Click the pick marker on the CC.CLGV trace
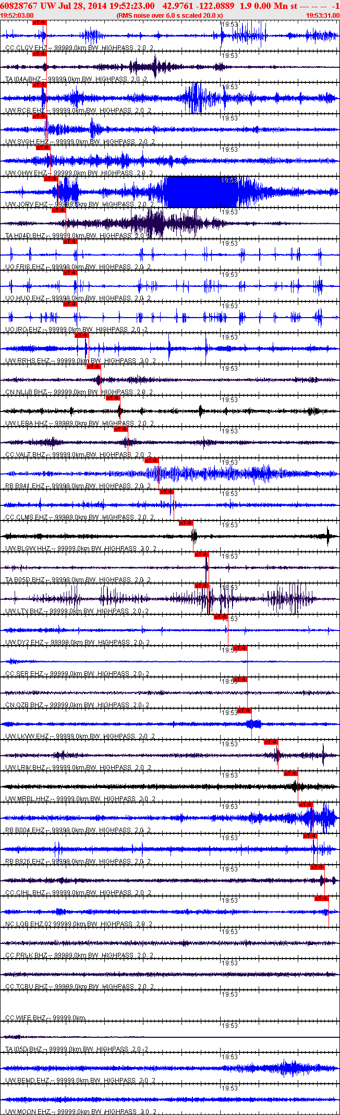The width and height of the screenshot is (340, 1115). pyautogui.click(x=39, y=22)
